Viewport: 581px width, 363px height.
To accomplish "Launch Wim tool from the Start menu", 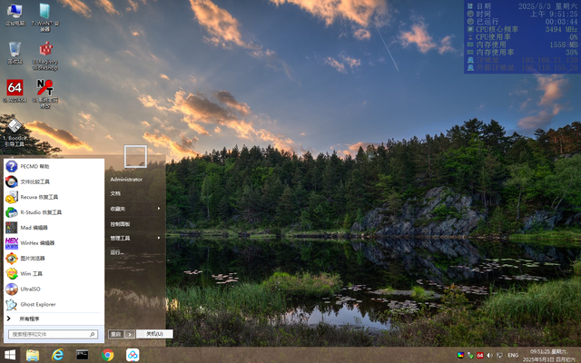I will [54, 274].
